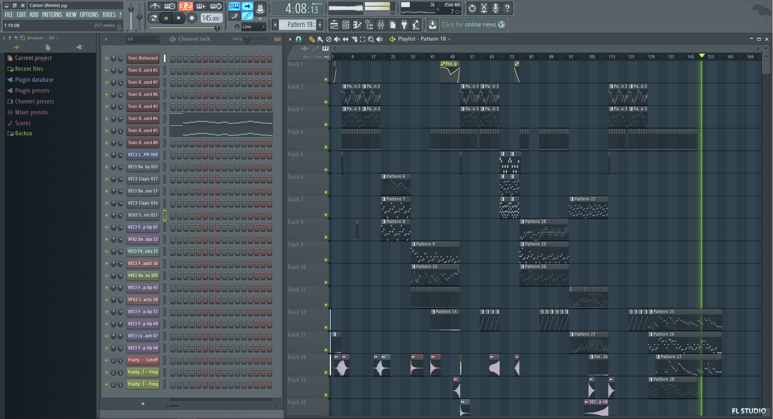Toggle the metronome icon
The width and height of the screenshot is (773, 419).
coord(155,6)
